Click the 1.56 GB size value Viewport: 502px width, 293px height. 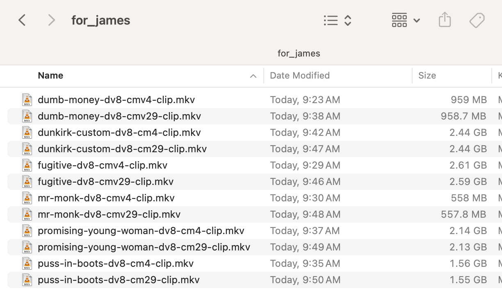(468, 263)
